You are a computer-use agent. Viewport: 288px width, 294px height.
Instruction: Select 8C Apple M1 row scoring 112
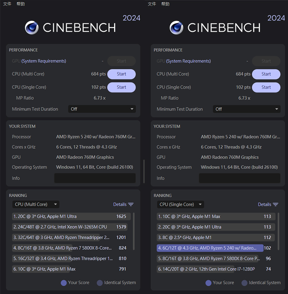pos(216,237)
